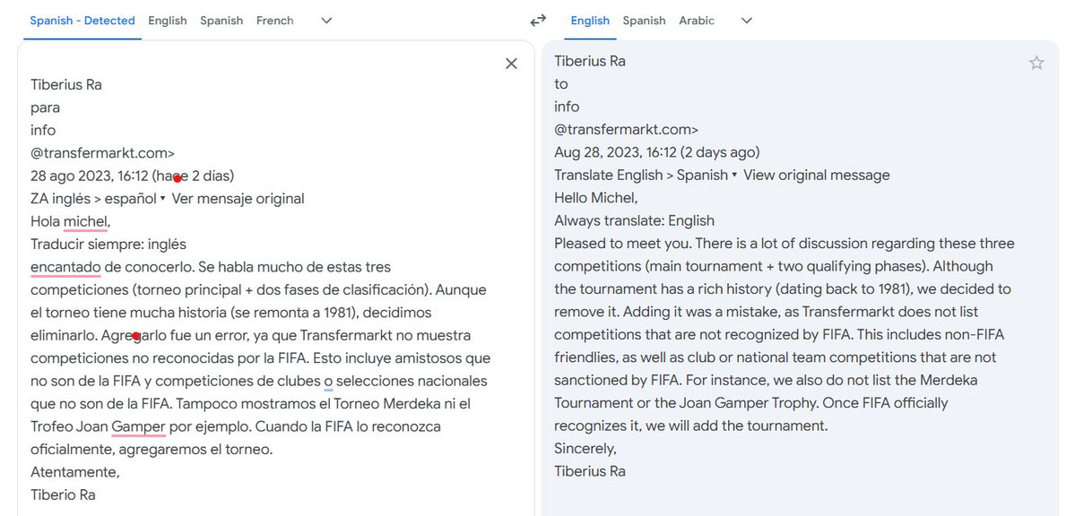Image resolution: width=1075 pixels, height=516 pixels.
Task: Select Arabic as target language
Action: [697, 21]
